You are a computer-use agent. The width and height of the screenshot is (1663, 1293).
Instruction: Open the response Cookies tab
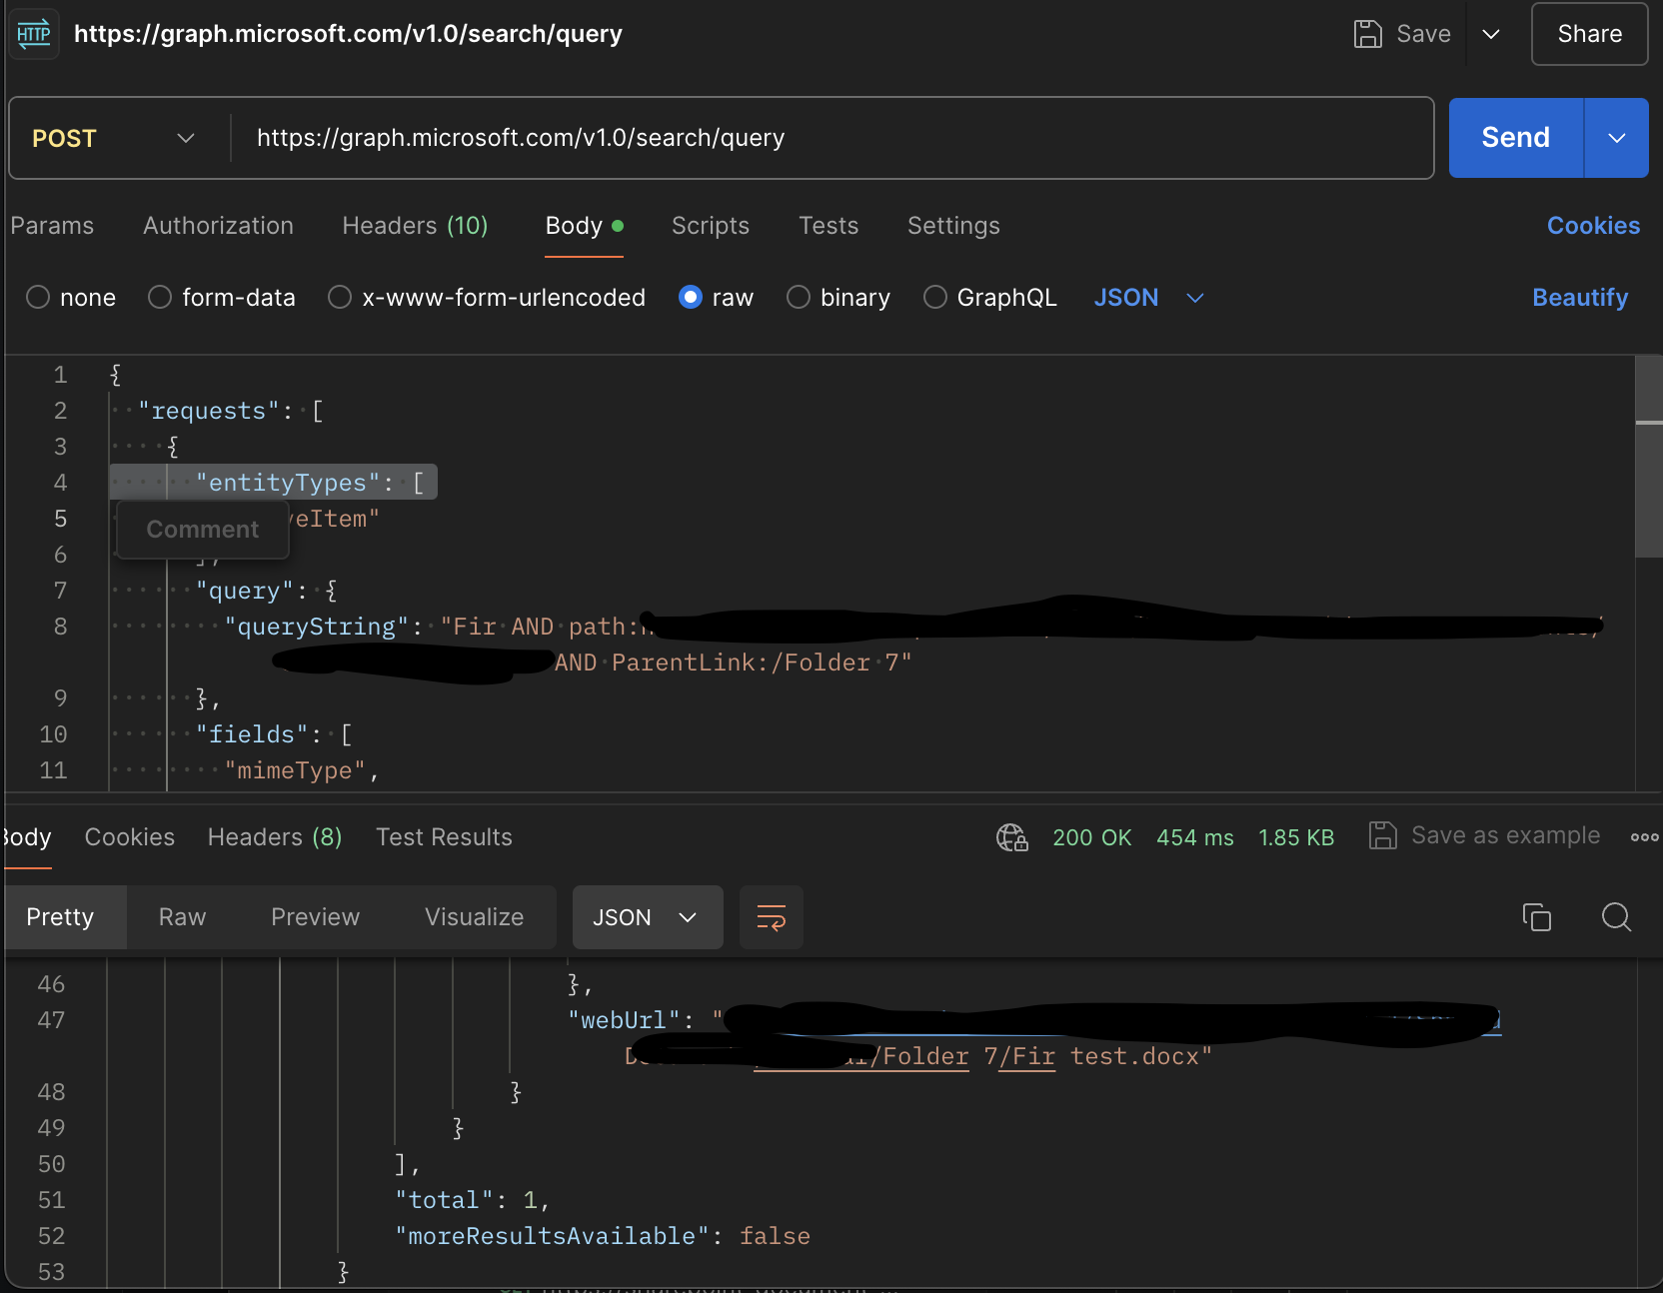pos(130,837)
